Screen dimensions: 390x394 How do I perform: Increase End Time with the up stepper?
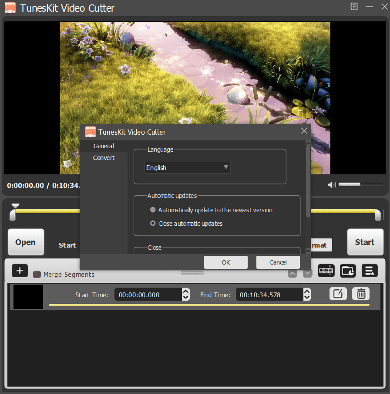tap(307, 291)
